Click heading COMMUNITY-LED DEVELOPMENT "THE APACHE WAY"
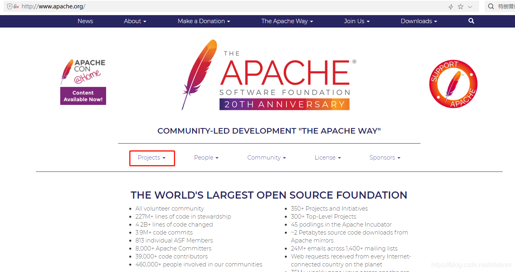This screenshot has width=515, height=272. [269, 131]
